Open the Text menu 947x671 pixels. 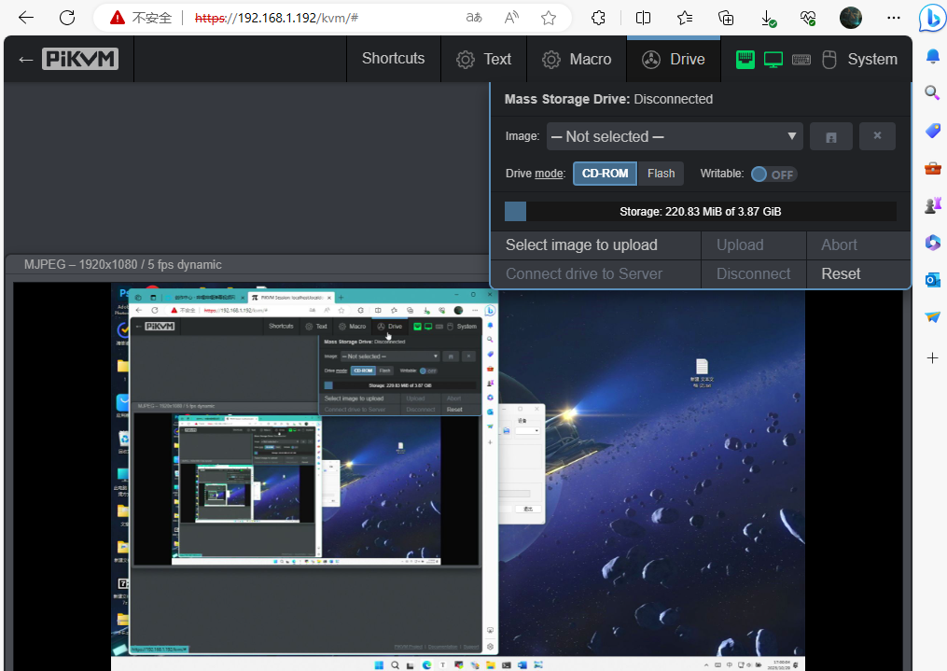pyautogui.click(x=483, y=59)
